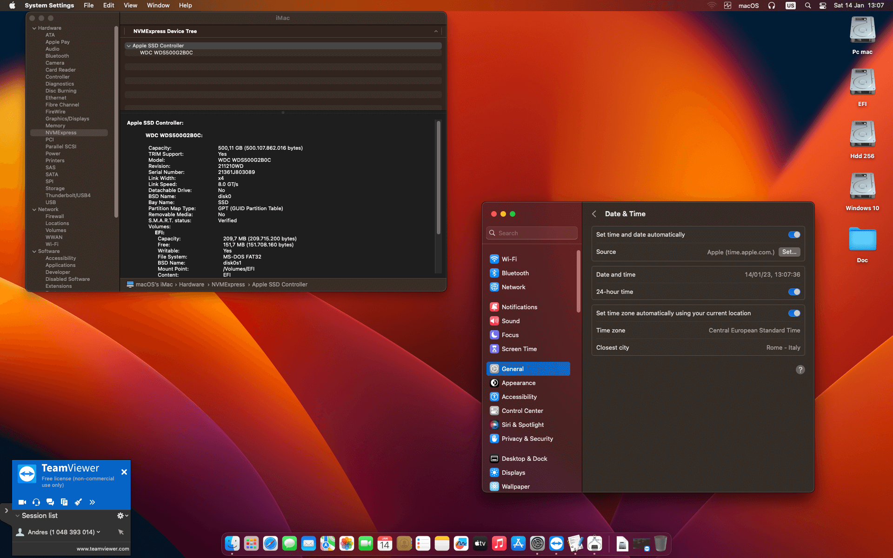Collapse the NVMExpress Device Tree section
Viewport: 893px width, 558px height.
[436, 31]
